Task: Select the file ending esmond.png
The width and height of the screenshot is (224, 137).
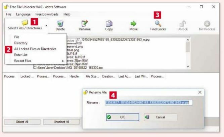Action: click(75, 46)
